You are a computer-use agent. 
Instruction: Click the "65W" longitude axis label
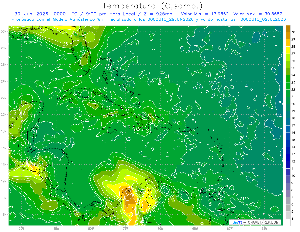[195, 229]
